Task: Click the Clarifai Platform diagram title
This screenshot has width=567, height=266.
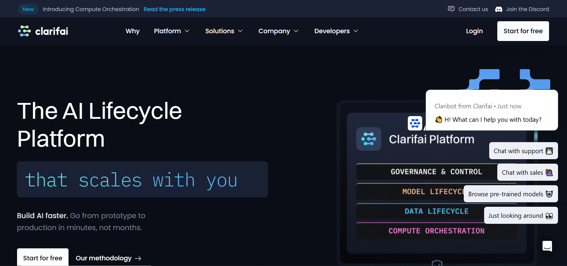Action: (x=431, y=139)
